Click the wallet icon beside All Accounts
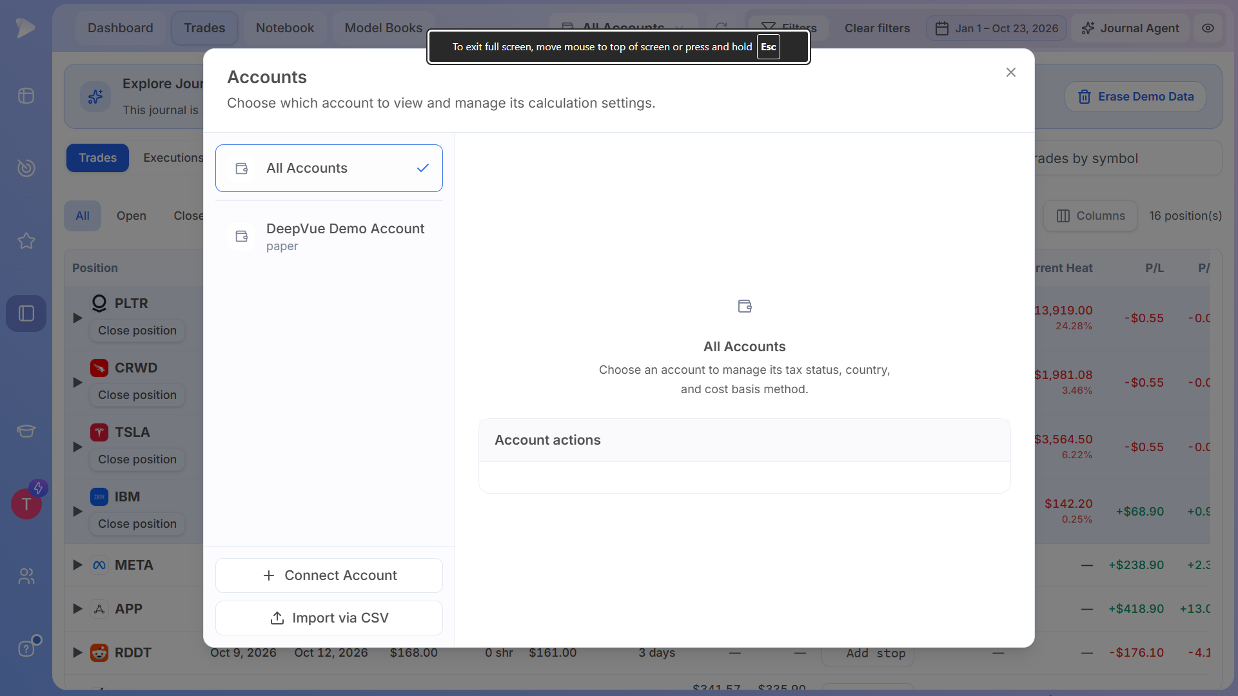Viewport: 1238px width, 696px height. pyautogui.click(x=242, y=168)
